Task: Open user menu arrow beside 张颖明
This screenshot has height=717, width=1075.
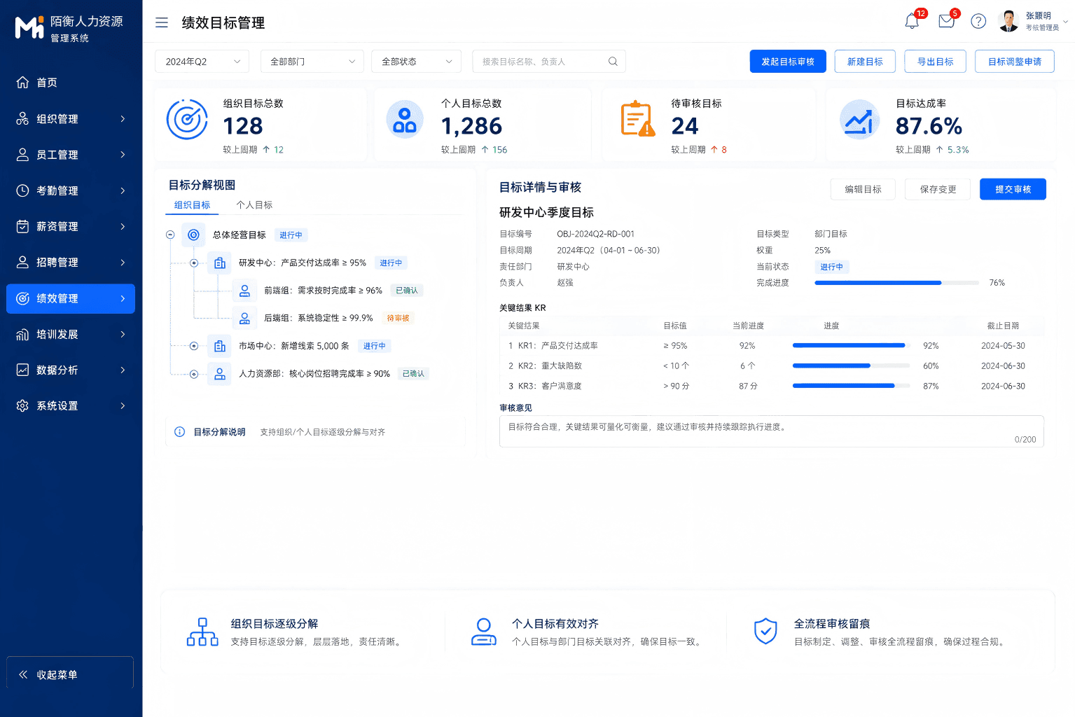Action: 1066,22
